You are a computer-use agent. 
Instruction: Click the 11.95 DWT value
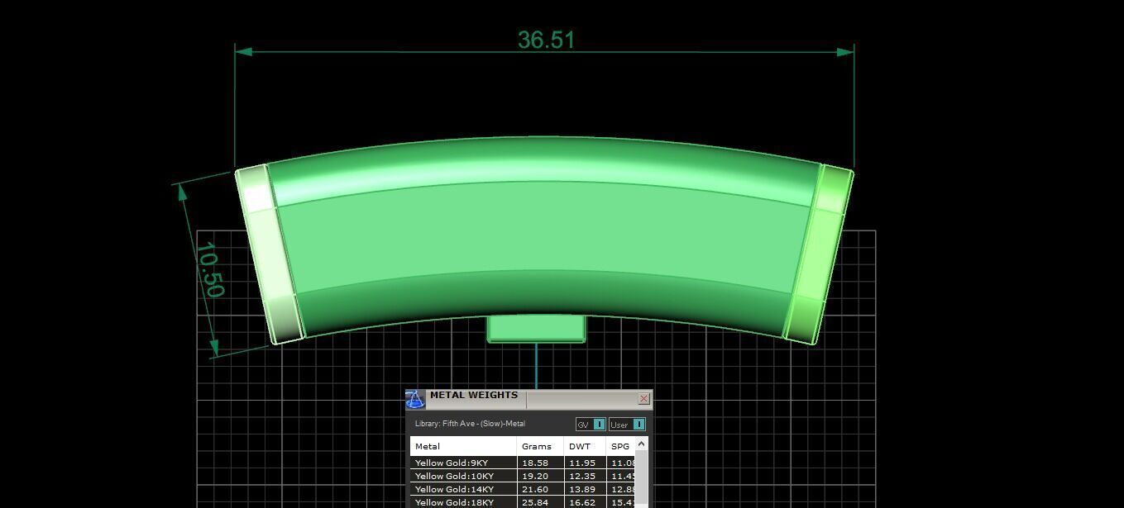point(582,463)
